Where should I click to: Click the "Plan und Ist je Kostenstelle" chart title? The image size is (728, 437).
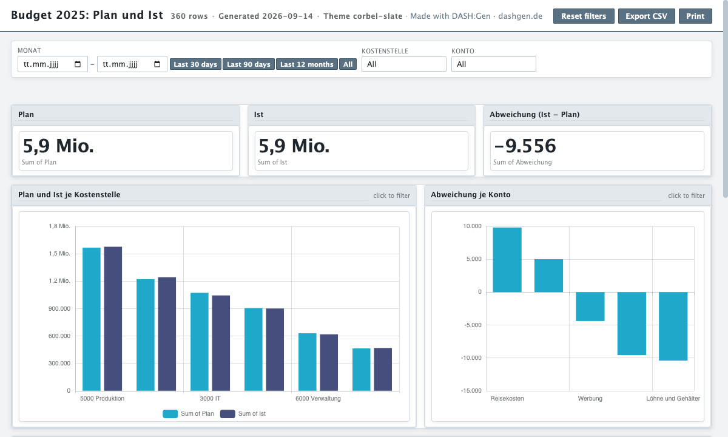pos(69,195)
